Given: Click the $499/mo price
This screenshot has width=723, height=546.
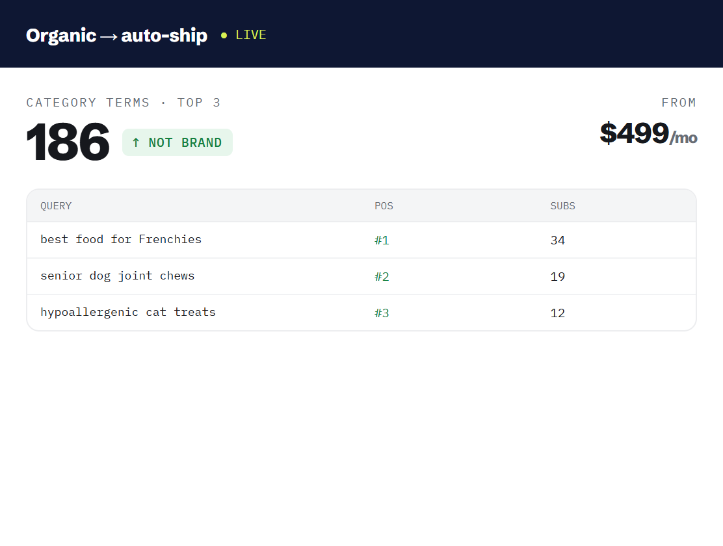Looking at the screenshot, I should click(648, 133).
